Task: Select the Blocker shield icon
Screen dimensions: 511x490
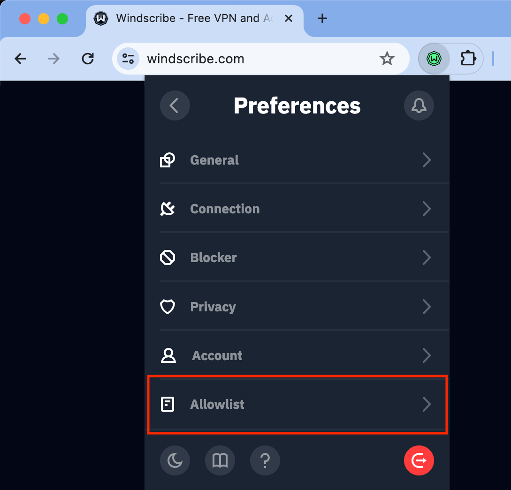Action: [168, 257]
